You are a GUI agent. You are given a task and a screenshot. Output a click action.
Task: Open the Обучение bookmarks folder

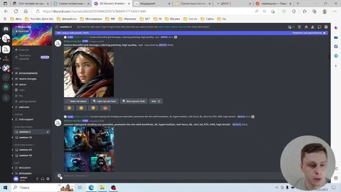pyautogui.click(x=127, y=19)
